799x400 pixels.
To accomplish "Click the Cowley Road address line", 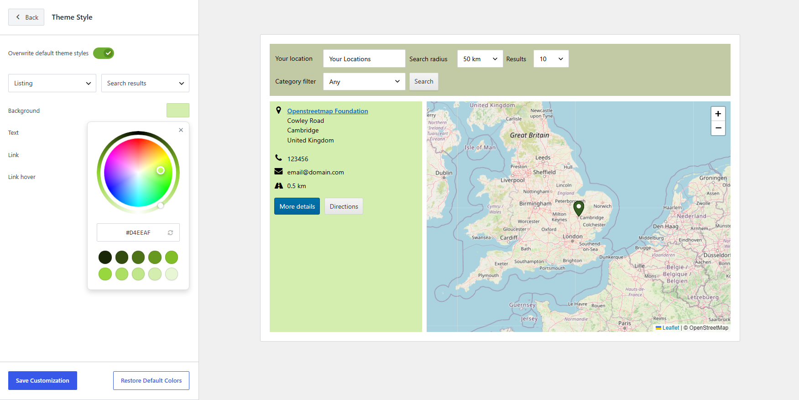I will pyautogui.click(x=305, y=121).
